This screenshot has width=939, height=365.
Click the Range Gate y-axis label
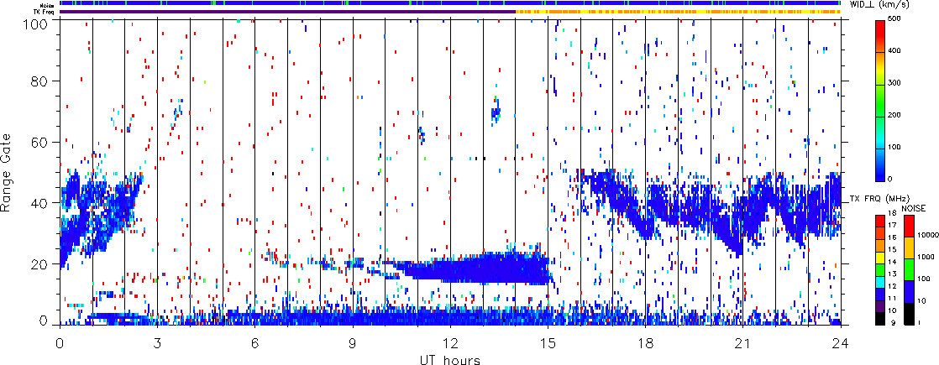point(9,172)
